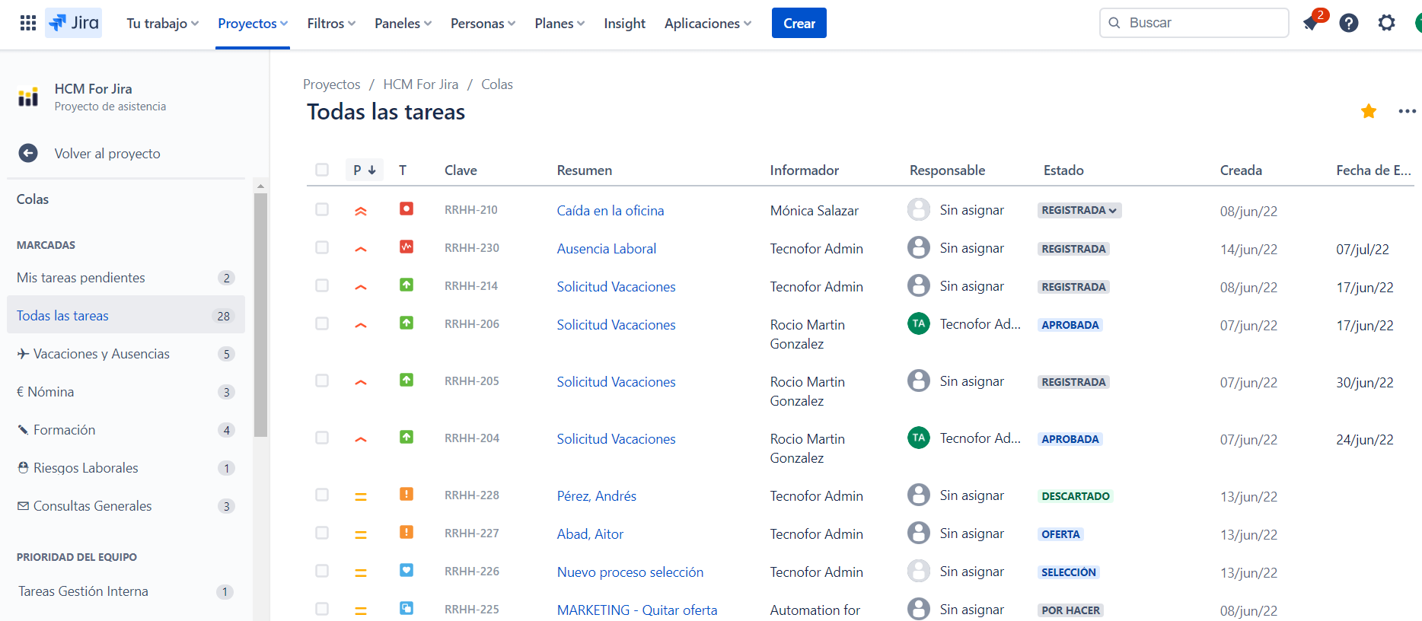This screenshot has width=1422, height=621.
Task: Toggle the select-all checkbox in the header
Action: coord(322,170)
